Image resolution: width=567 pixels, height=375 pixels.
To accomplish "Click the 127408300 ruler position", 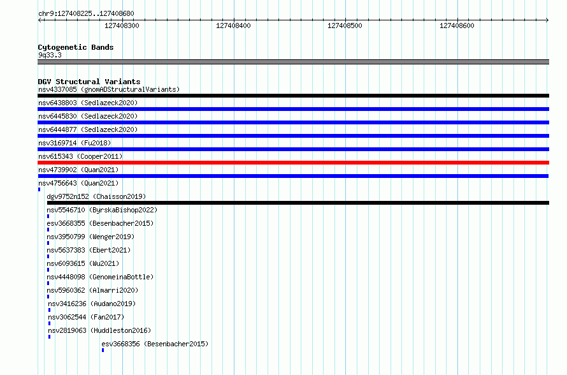I will pos(122,26).
